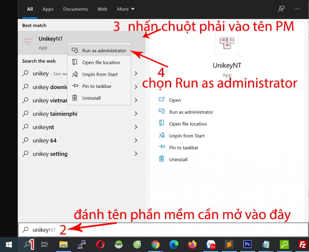Click the unpin icon beside context-menu Unpin from Start
Image resolution: width=309 pixels, height=252 pixels.
pos(75,74)
